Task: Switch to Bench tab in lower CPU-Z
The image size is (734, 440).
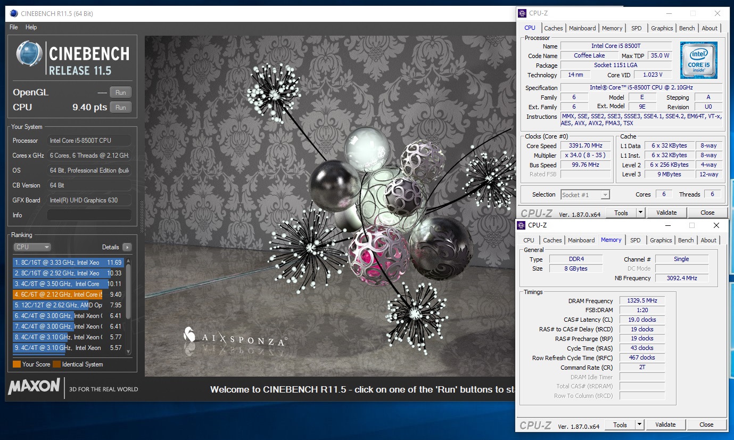Action: pyautogui.click(x=686, y=240)
